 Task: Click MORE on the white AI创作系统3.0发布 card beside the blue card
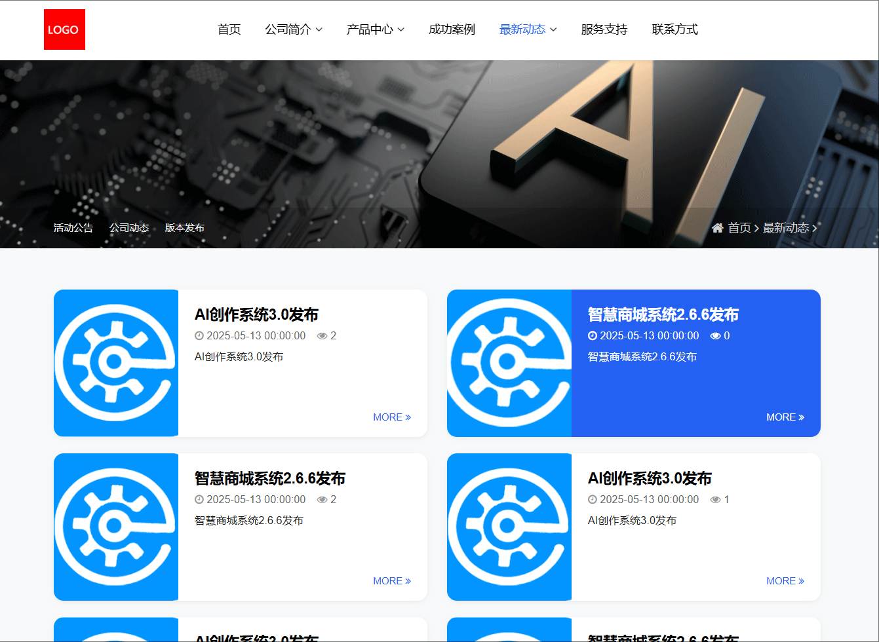tap(392, 417)
